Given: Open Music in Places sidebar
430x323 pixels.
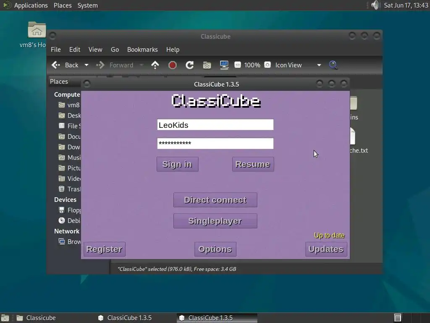Looking at the screenshot, I should (69, 157).
